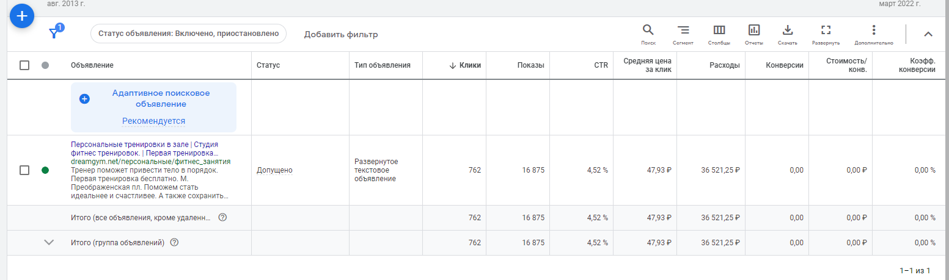
Task: Open the gray status dot column header
Action: pos(45,65)
